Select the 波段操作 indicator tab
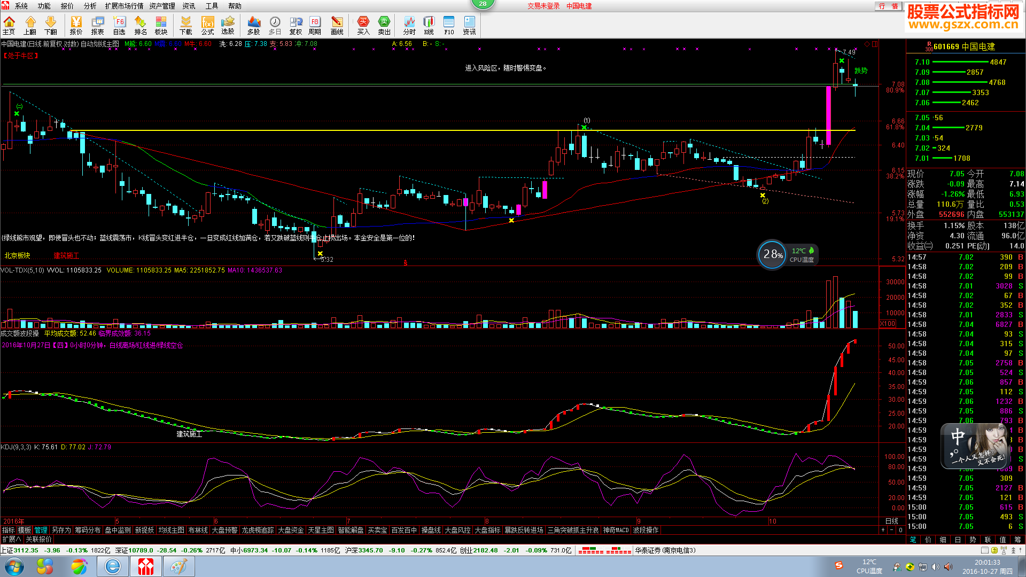This screenshot has width=1026, height=577. [646, 530]
